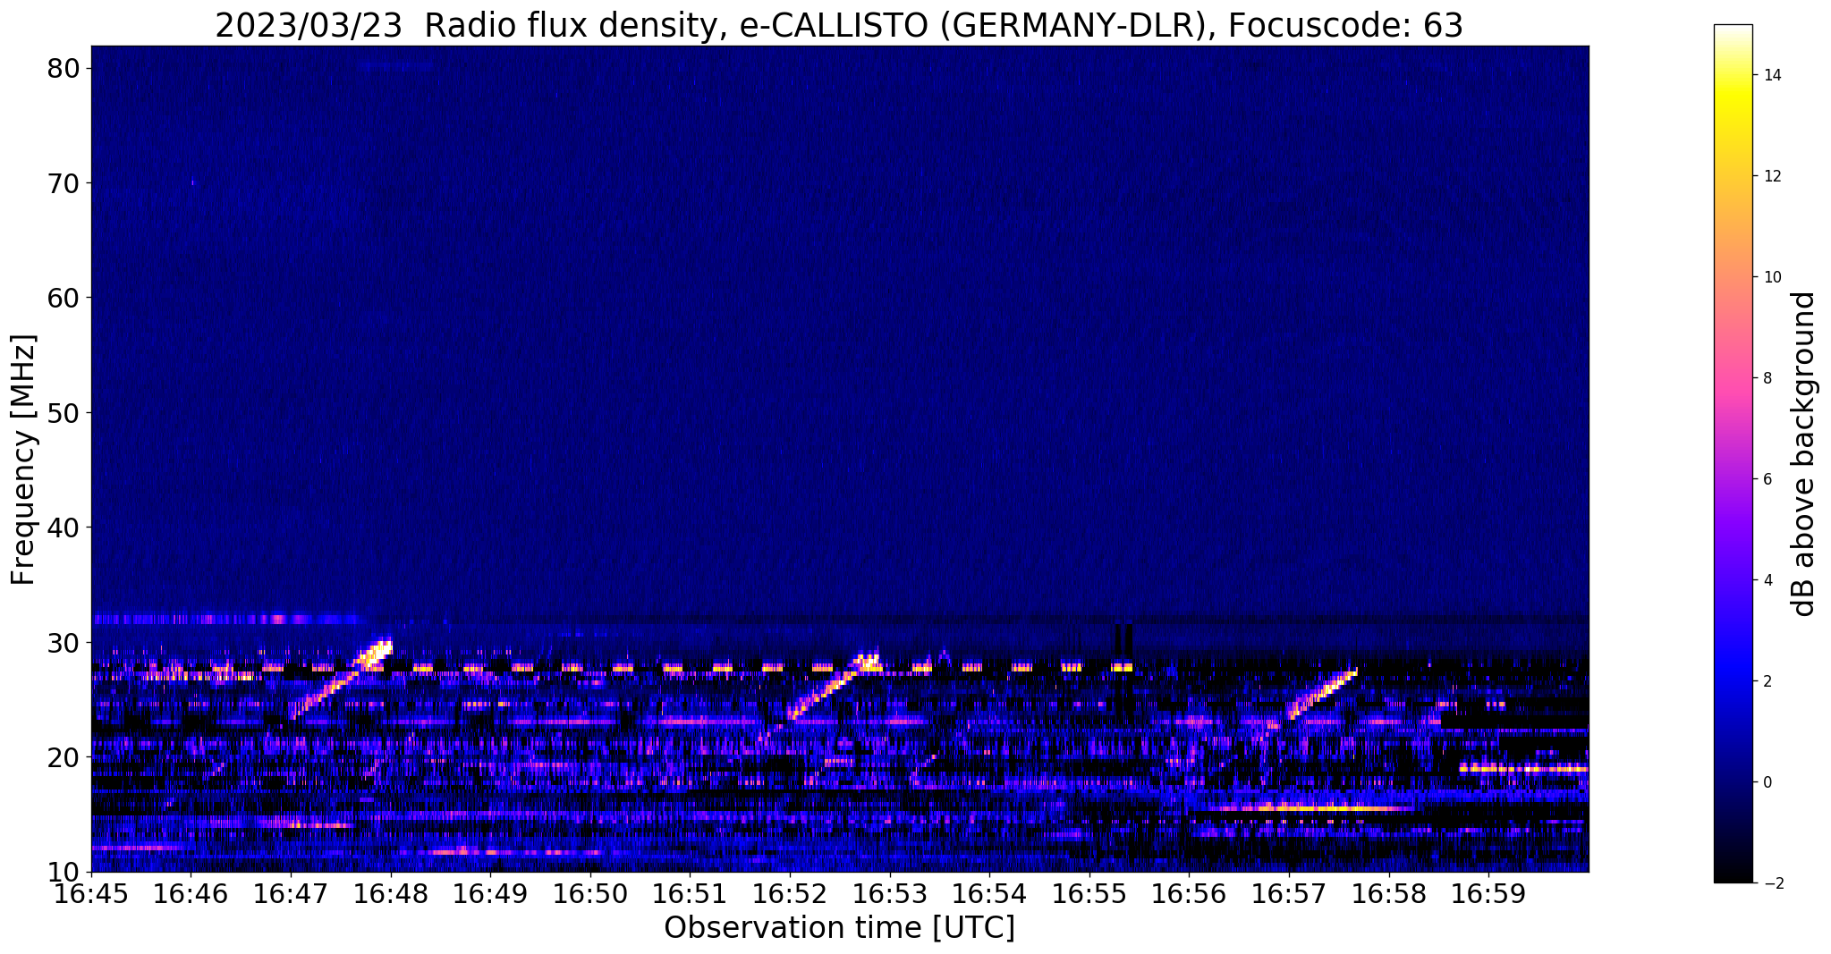Click the 10 tick label on the frequency axis
This screenshot has width=1831, height=954.
click(64, 872)
